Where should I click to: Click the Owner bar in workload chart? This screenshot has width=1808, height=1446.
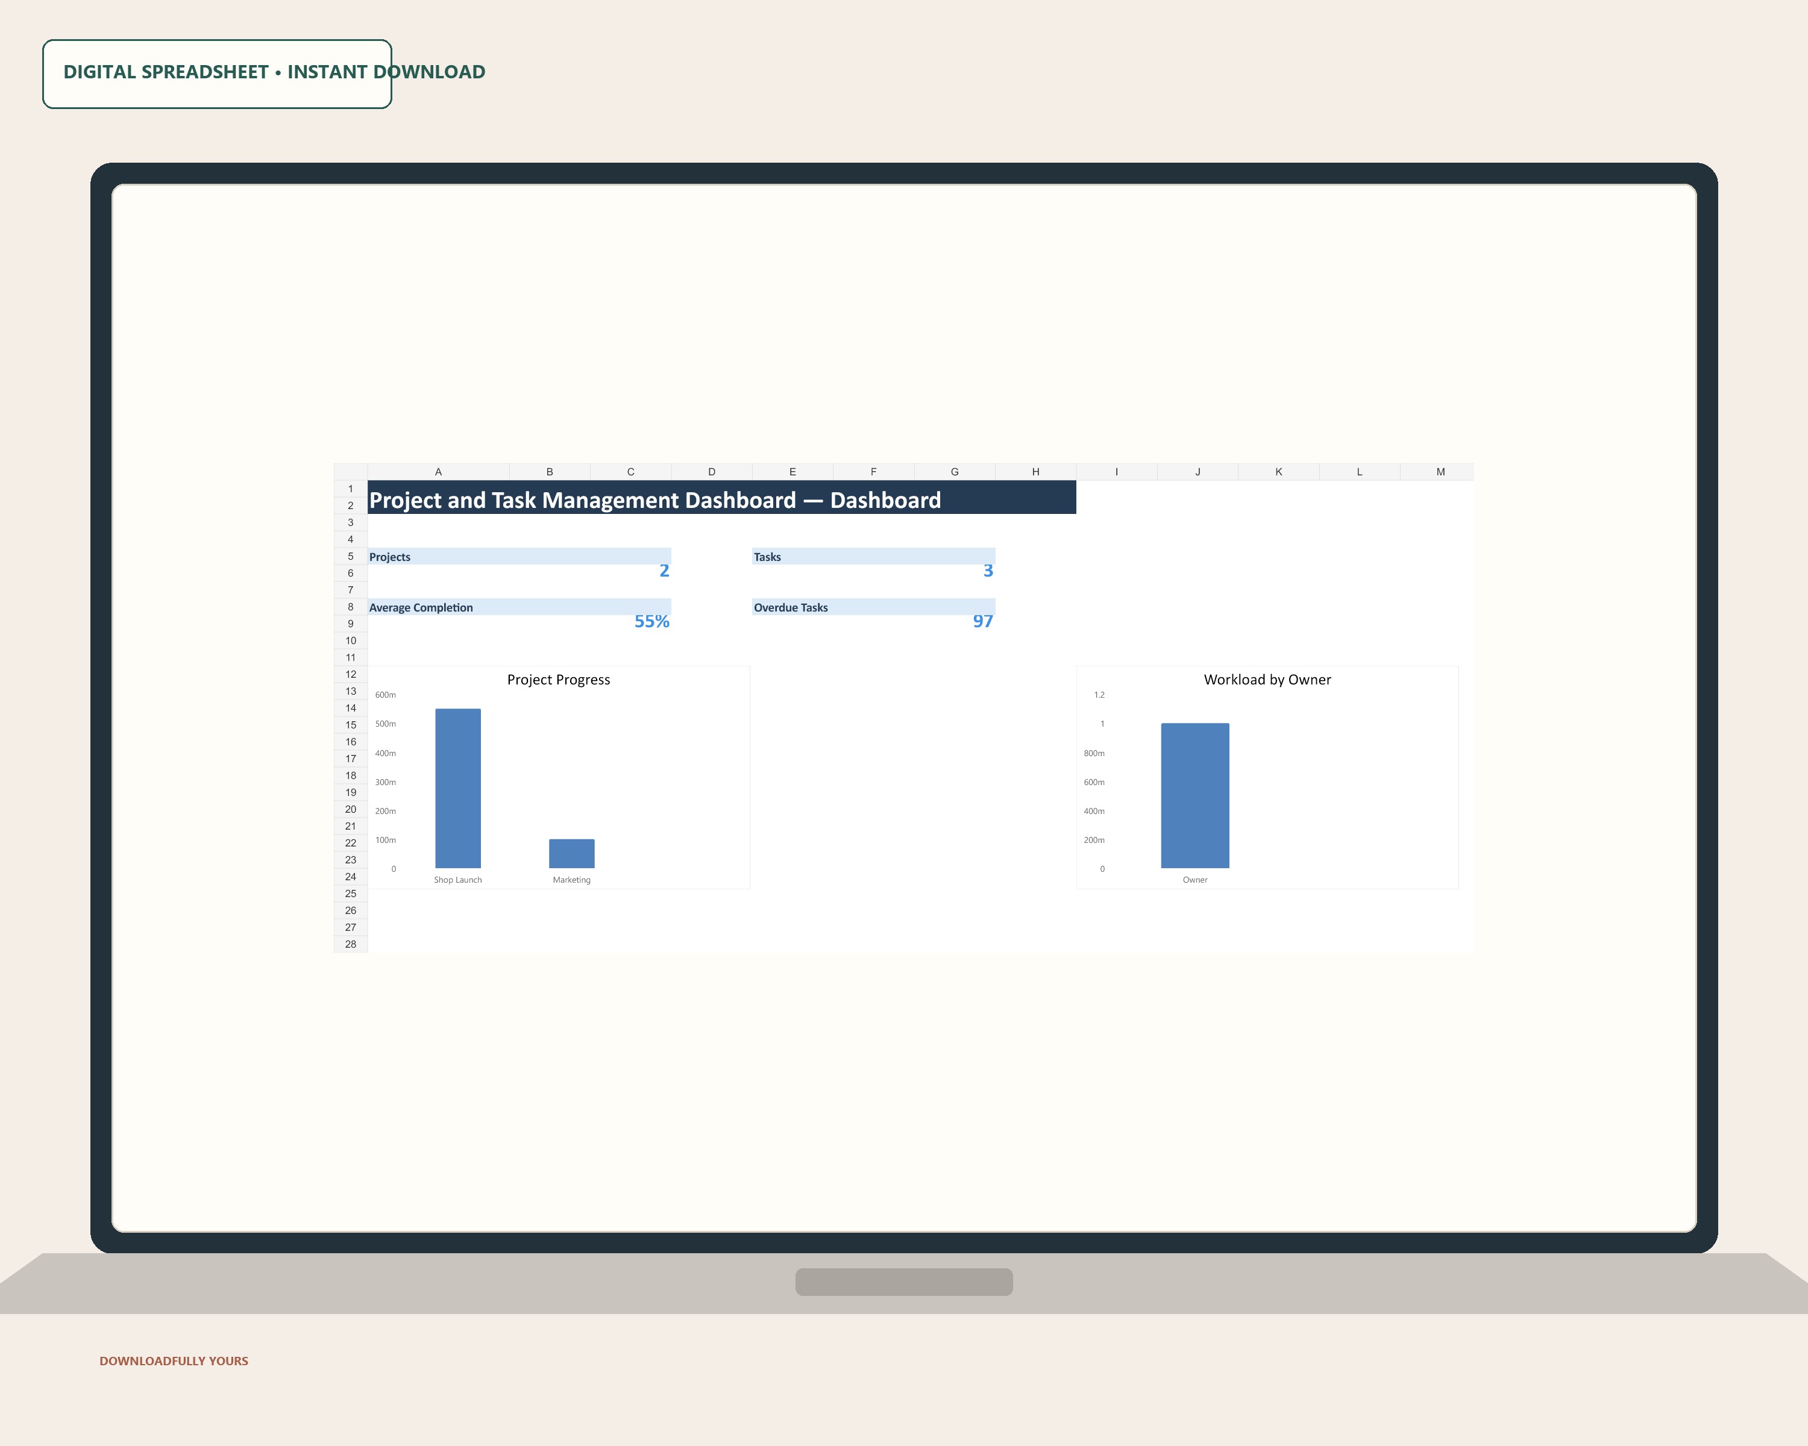1195,795
